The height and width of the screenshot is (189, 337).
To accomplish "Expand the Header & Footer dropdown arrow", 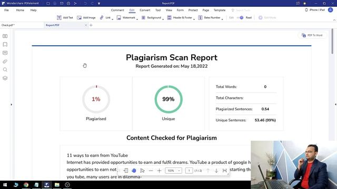I will point(194,19).
